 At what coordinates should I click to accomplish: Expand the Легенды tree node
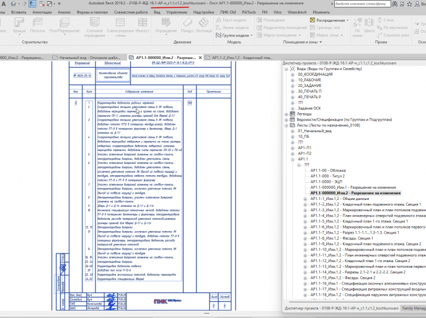(286, 114)
